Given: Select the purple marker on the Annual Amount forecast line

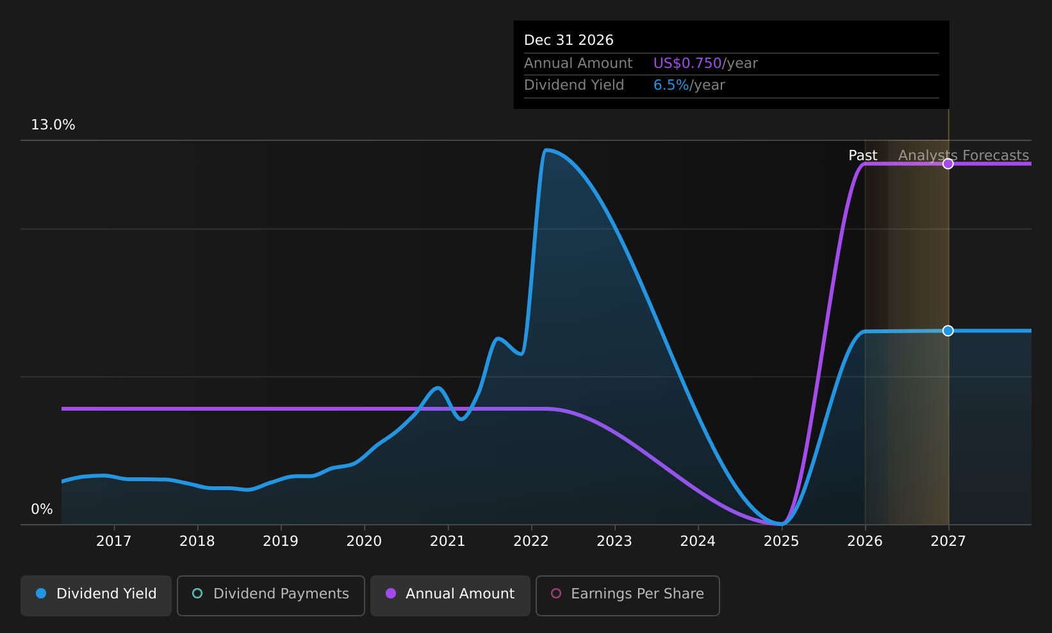Looking at the screenshot, I should (948, 163).
